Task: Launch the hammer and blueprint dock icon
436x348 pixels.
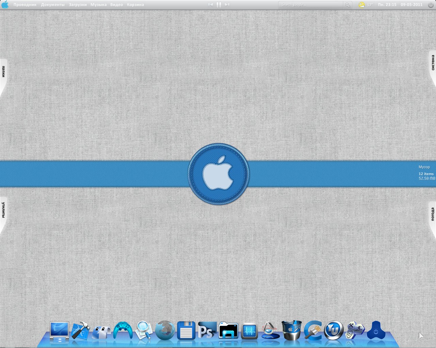Action: (80, 330)
